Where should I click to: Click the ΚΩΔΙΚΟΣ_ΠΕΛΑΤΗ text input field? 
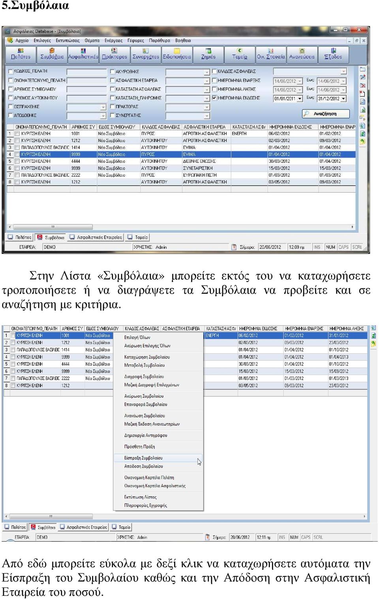pyautogui.click(x=86, y=72)
